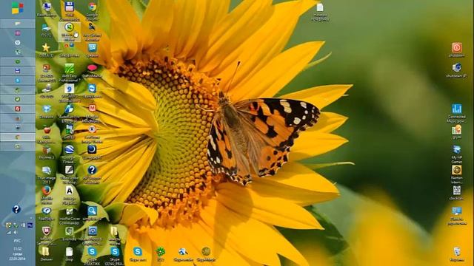The image size is (474, 266).
Task: Open the blue question mark desktop shortcut
Action: coord(92,174)
